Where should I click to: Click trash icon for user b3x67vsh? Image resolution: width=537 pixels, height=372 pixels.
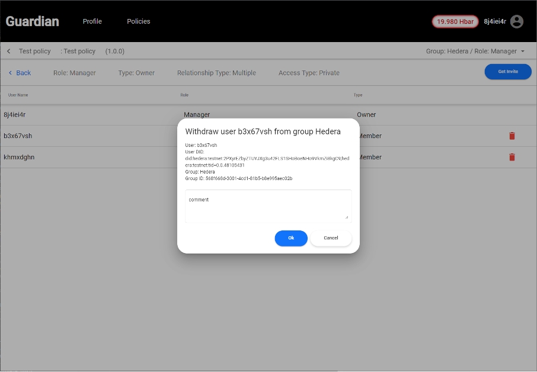[512, 136]
